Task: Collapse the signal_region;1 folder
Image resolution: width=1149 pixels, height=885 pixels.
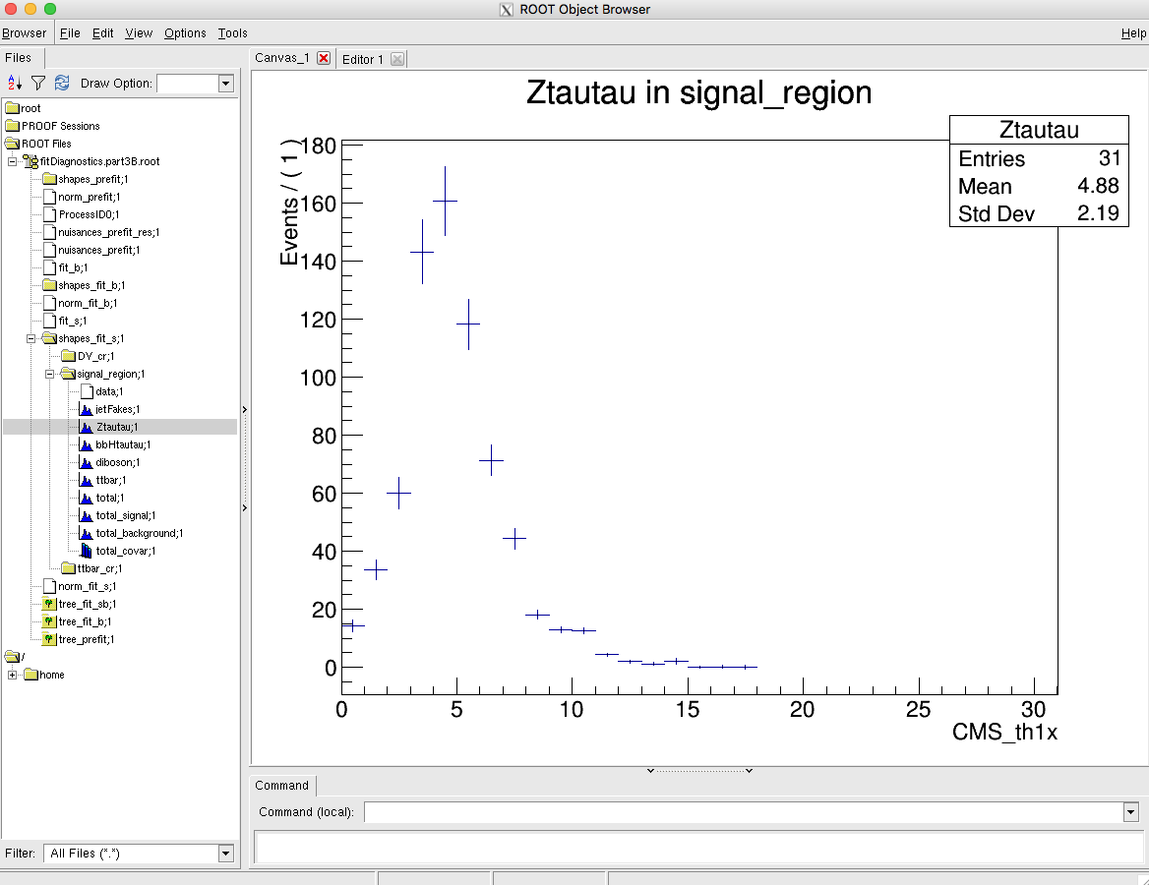Action: click(x=49, y=374)
